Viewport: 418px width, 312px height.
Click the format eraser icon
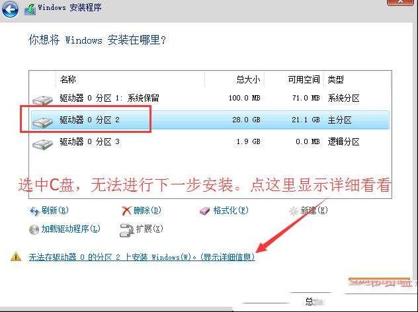pos(205,212)
